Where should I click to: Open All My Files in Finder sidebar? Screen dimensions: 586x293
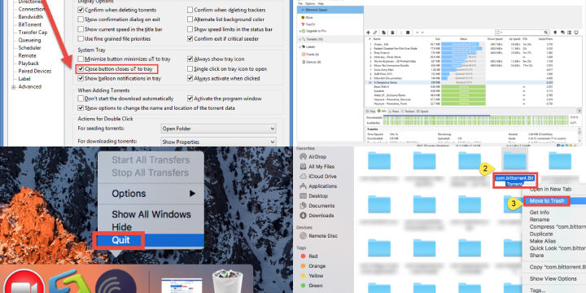click(317, 166)
